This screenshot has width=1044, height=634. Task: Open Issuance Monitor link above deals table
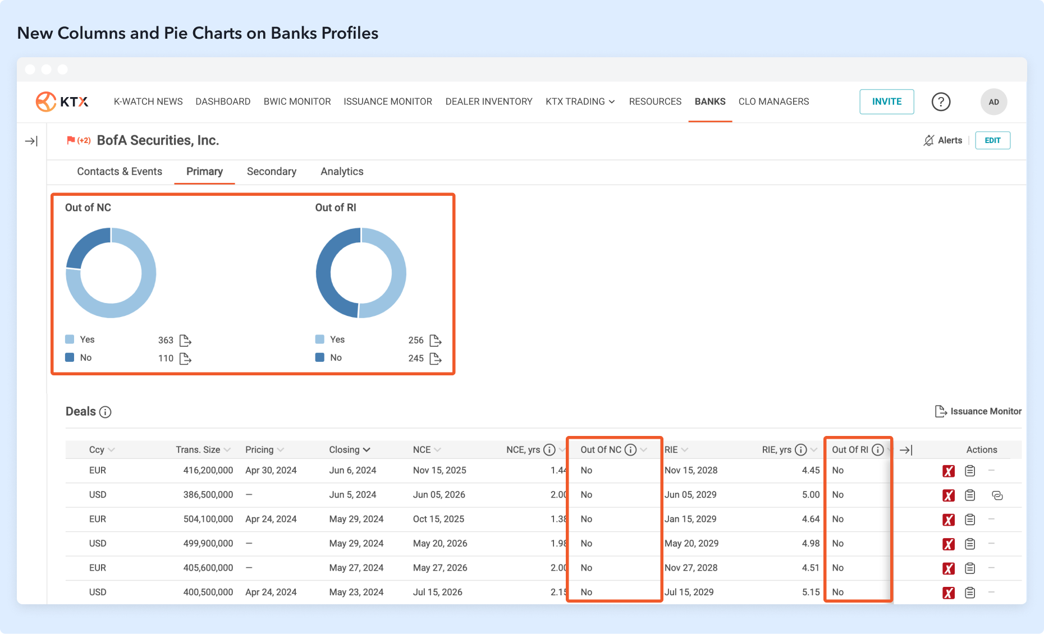pyautogui.click(x=978, y=411)
